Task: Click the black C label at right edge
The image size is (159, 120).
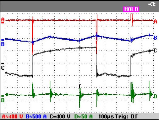Action: (x=155, y=51)
